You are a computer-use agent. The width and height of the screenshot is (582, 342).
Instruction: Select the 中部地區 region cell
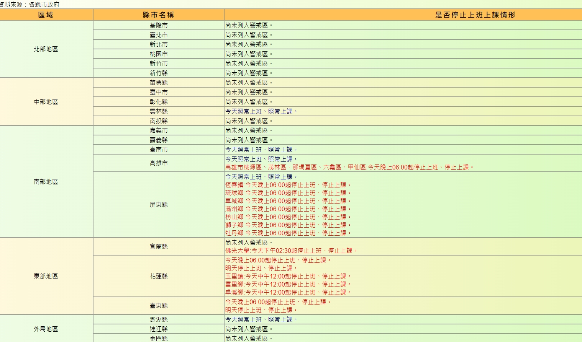[46, 102]
